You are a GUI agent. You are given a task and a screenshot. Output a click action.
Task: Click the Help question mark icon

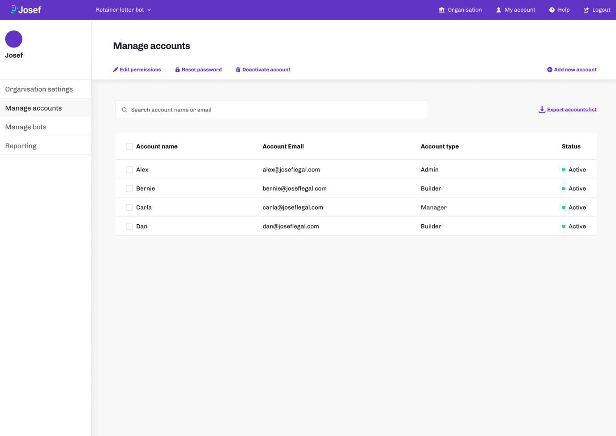[x=552, y=10]
